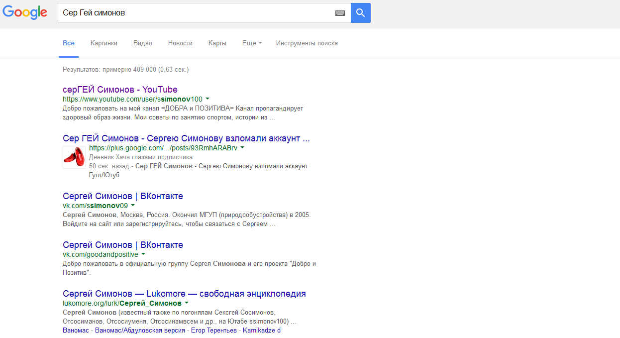The width and height of the screenshot is (620, 338).
Task: Open Сер ГЕЙ Симонов account hacked result
Action: pos(186,138)
